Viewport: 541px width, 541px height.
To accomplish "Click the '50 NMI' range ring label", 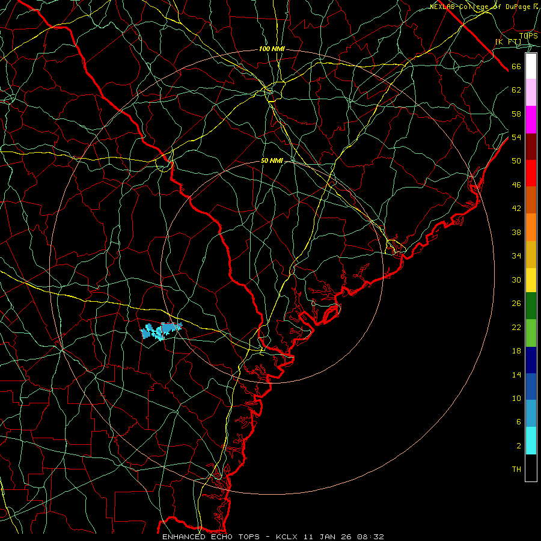I will 272,160.
